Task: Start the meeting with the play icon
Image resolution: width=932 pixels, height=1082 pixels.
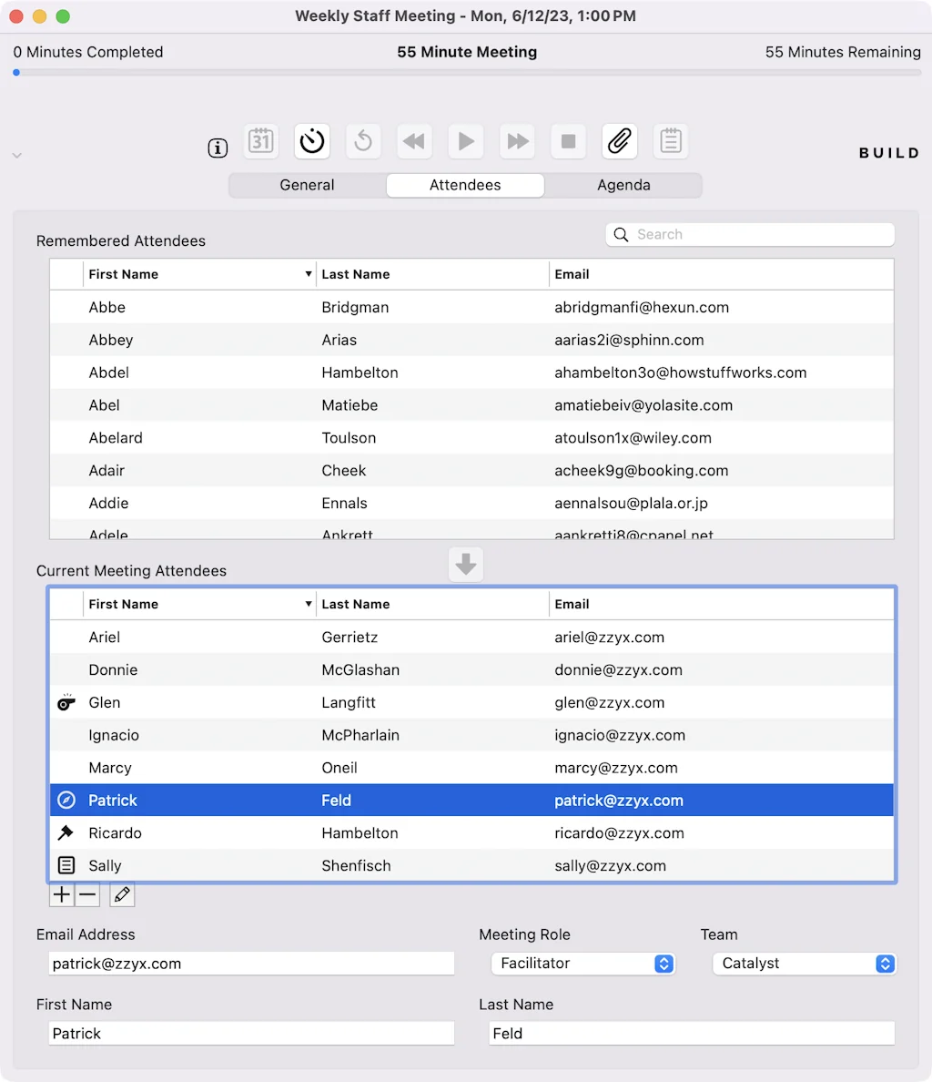Action: 465,141
